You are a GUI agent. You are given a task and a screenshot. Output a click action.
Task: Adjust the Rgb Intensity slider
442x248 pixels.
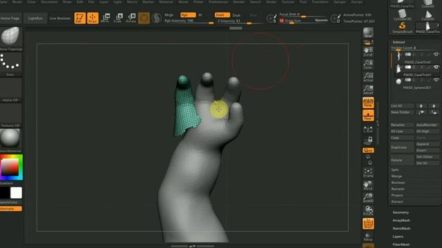point(189,21)
